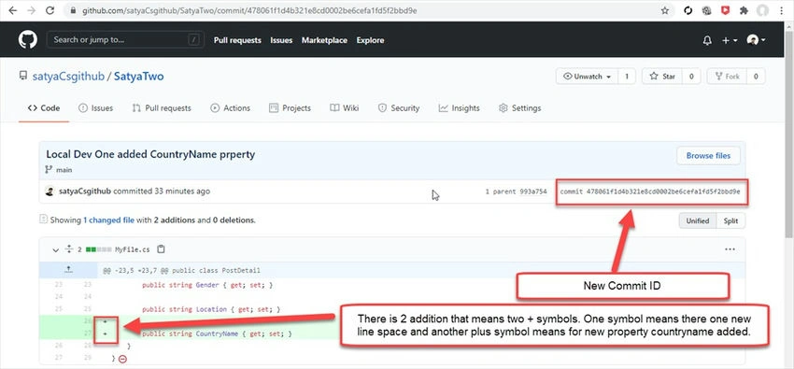The image size is (794, 369).
Task: Bookmark this page with the star icon
Action: 665,10
